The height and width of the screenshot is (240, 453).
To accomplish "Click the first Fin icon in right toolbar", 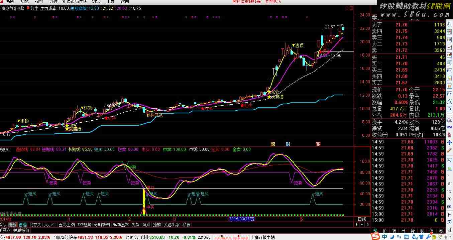I will [449, 71].
